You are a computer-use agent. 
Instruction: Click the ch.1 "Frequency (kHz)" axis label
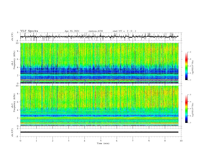click(14, 60)
